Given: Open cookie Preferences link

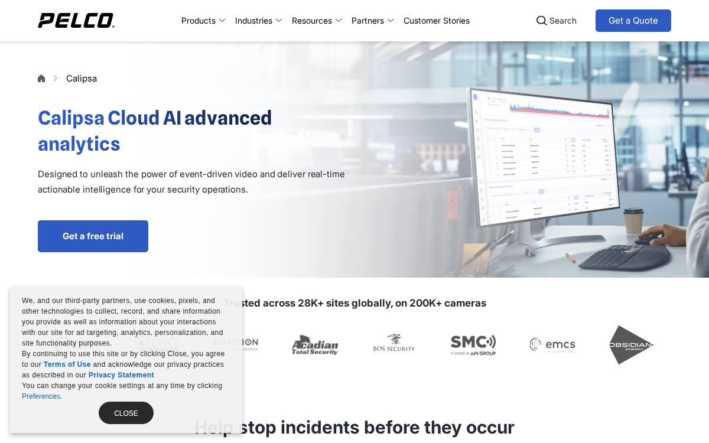Looking at the screenshot, I should point(41,396).
